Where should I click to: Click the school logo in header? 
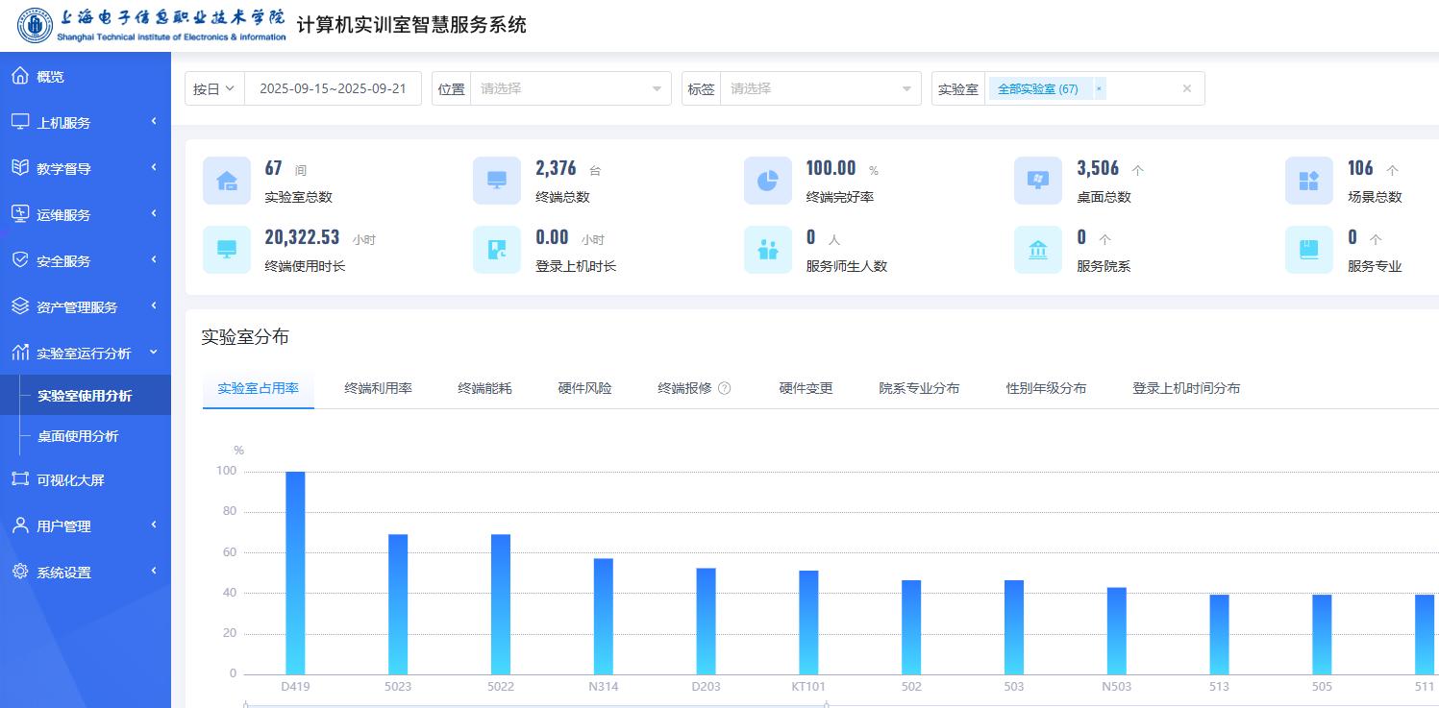[x=36, y=26]
